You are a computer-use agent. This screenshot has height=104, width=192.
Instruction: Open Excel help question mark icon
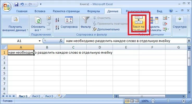pos(171,11)
